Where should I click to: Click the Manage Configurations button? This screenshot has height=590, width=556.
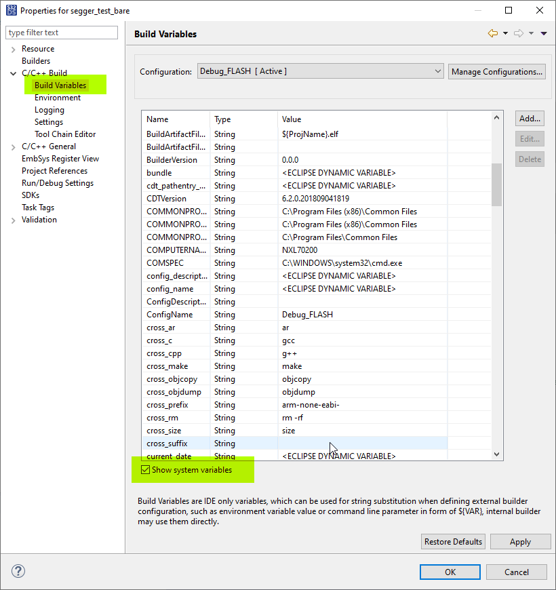pyautogui.click(x=496, y=71)
